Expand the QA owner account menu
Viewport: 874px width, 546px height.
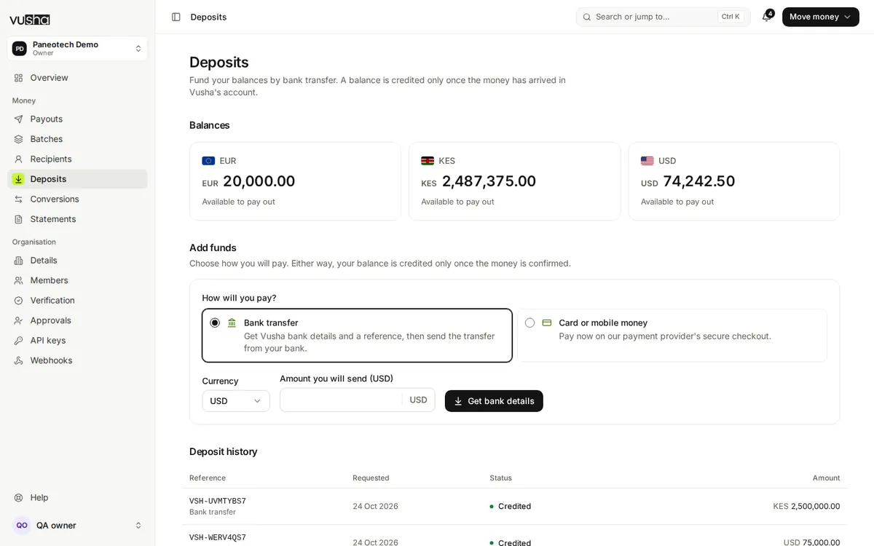pos(77,525)
